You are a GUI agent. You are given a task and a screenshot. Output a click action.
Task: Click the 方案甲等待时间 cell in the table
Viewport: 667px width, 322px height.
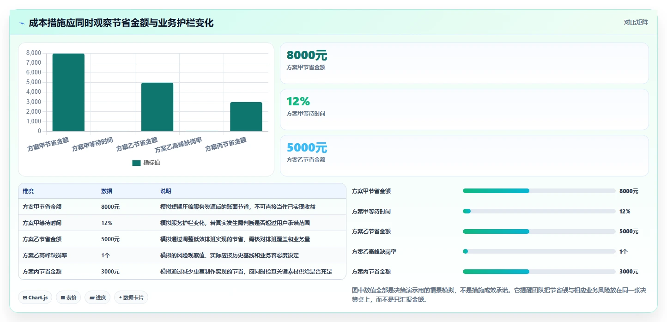[42, 223]
